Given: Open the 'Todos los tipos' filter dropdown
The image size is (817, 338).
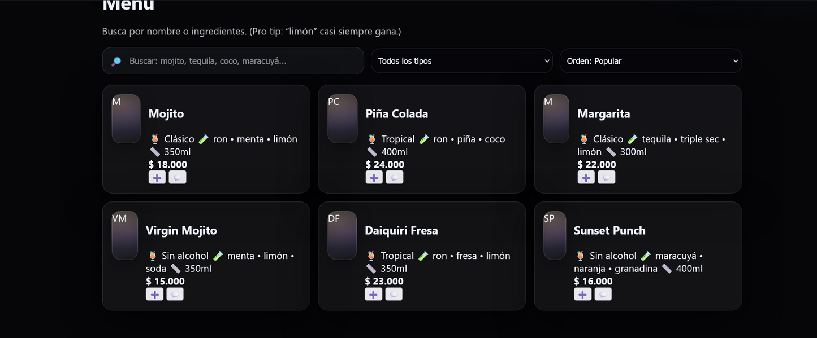Looking at the screenshot, I should click(x=461, y=60).
